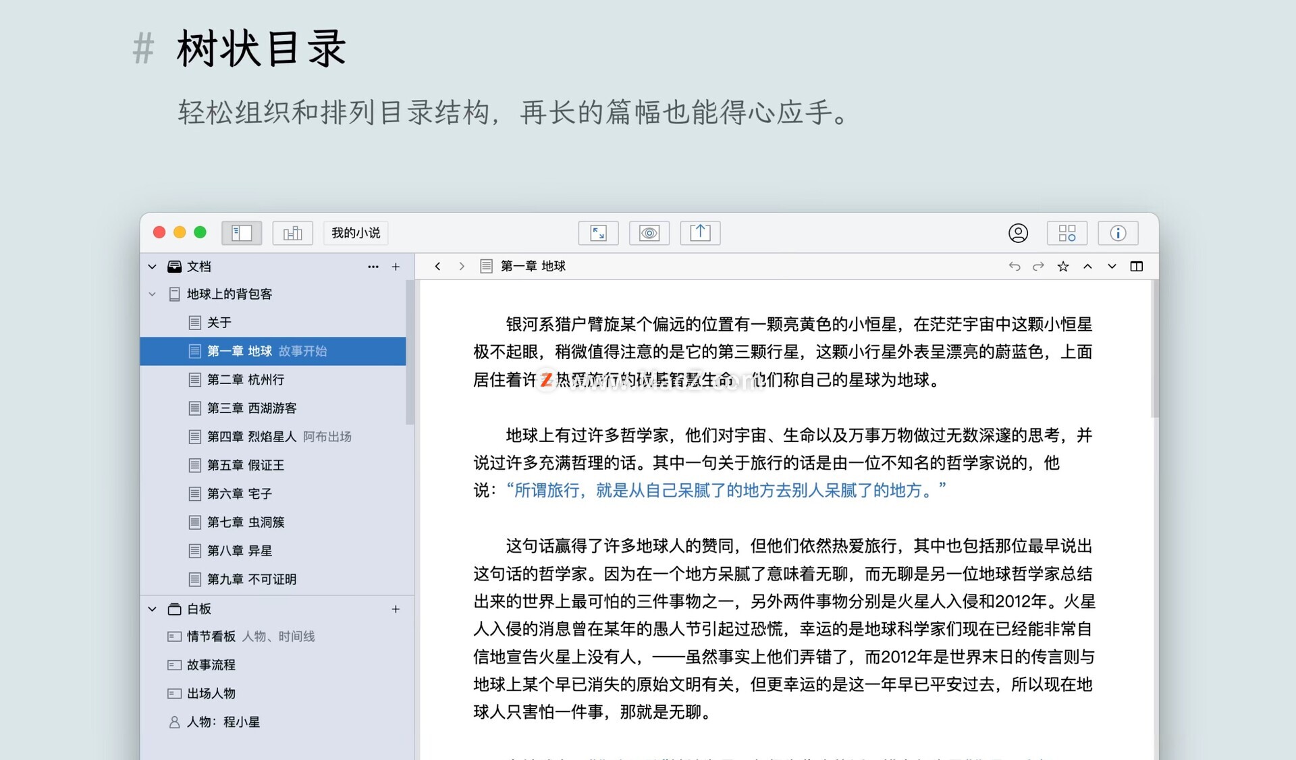Collapse the 白板 section
Image resolution: width=1296 pixels, height=760 pixels.
point(153,609)
